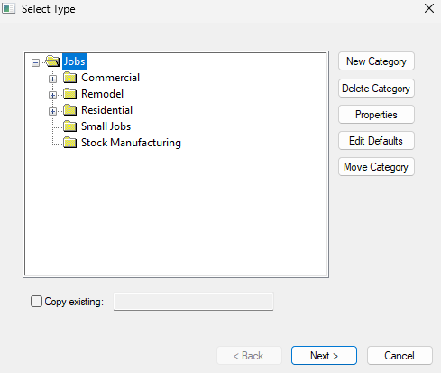Screen dimensions: 441x373
Task: Click the Delete Category button
Action: 376,89
